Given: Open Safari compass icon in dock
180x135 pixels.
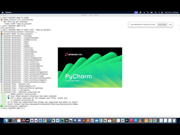Looking at the screenshot, I should (x=40, y=121).
